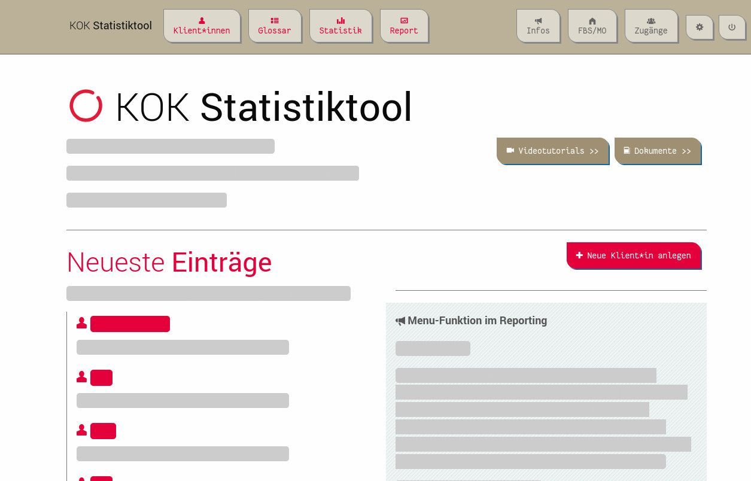The width and height of the screenshot is (751, 481).
Task: Click the Glossar list icon
Action: pos(275,20)
